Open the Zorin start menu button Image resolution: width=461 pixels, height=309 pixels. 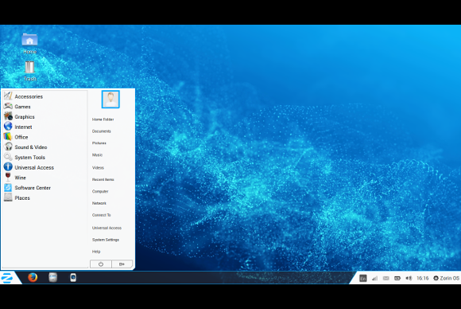7,278
